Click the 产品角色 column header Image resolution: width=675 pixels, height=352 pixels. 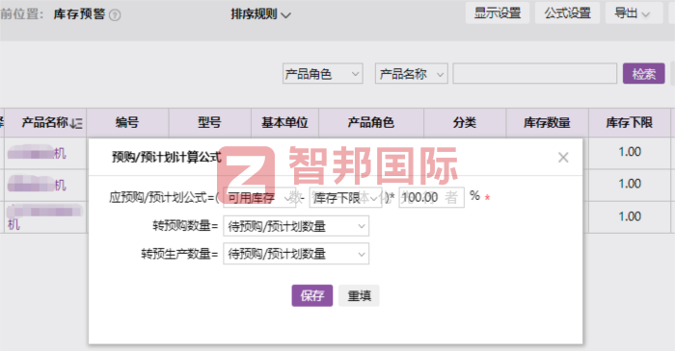(x=371, y=123)
